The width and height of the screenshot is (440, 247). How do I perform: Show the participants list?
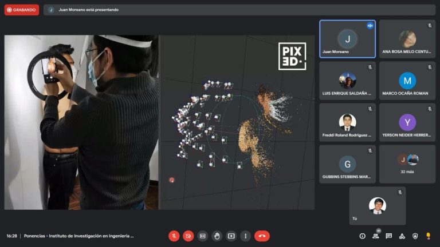(x=376, y=236)
